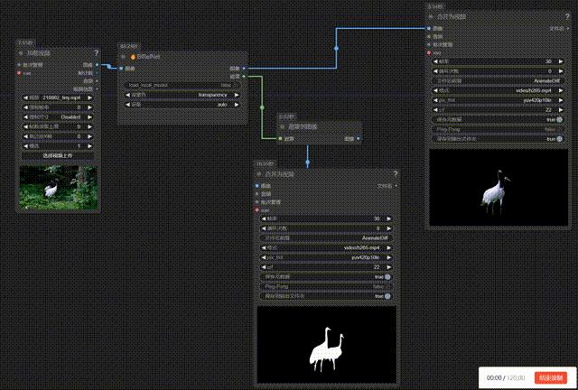Toggle save metadata on crane-preview Video Combine
The height and width of the screenshot is (390, 578).
498,119
